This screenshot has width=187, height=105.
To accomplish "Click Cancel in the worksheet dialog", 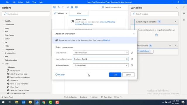I will tap(128, 75).
